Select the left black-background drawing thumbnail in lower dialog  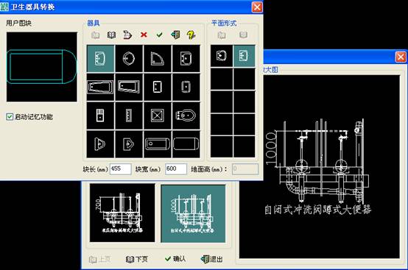click(x=122, y=213)
